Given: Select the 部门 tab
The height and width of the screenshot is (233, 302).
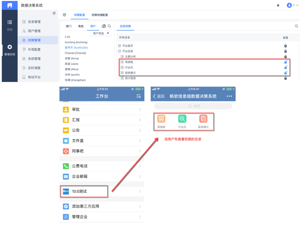Looking at the screenshot, I should coord(68,26).
